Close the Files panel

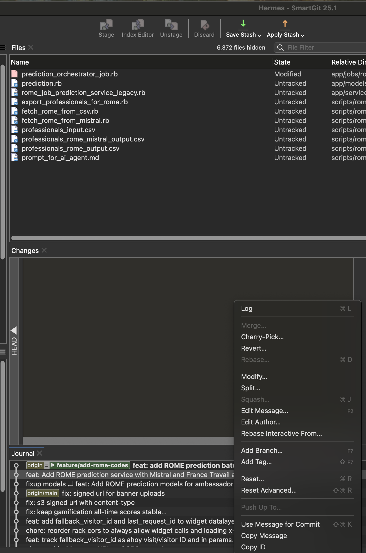coord(31,47)
